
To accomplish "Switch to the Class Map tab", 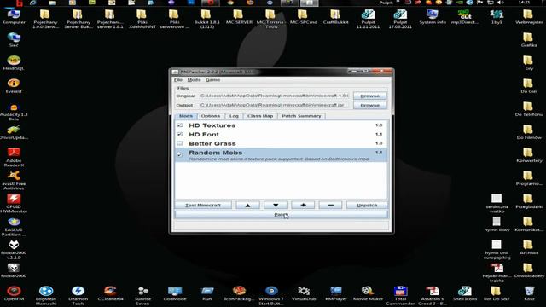I will click(x=260, y=116).
